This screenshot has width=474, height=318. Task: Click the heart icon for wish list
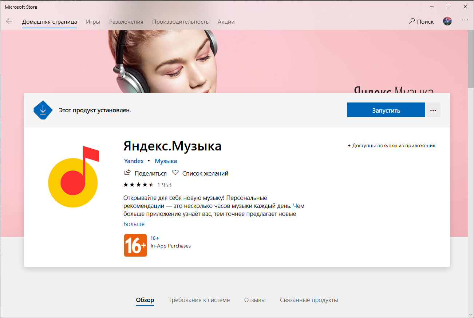tap(175, 173)
